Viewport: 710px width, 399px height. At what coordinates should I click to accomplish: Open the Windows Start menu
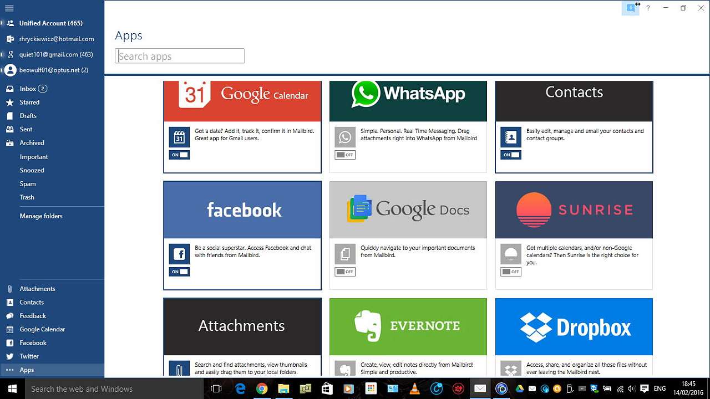point(12,388)
